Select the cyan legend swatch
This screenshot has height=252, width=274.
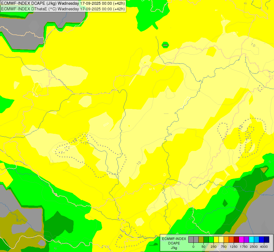[x=251, y=239]
